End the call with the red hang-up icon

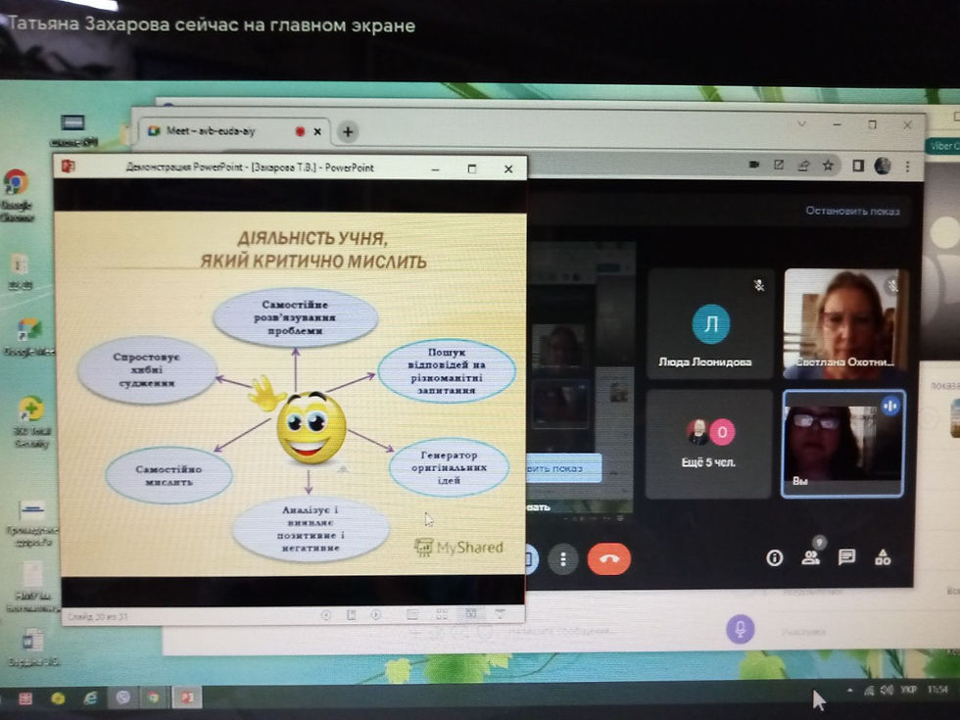tap(610, 556)
